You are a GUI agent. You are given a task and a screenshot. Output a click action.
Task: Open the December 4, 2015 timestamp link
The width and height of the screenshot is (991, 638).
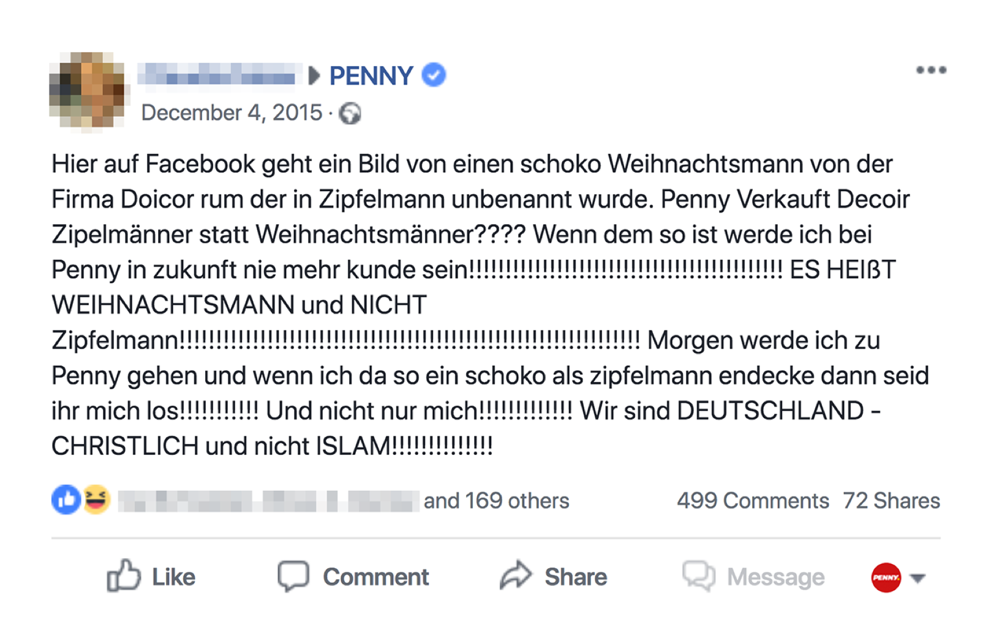[232, 113]
